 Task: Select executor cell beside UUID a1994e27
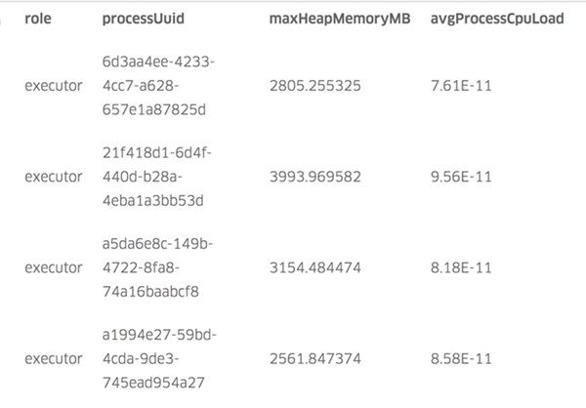pos(53,358)
